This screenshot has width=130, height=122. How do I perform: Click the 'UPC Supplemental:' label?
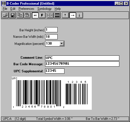pos(28,71)
